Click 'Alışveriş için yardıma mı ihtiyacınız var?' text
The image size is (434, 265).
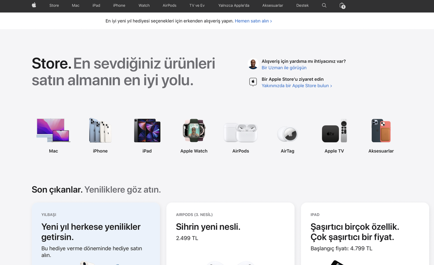point(303,61)
